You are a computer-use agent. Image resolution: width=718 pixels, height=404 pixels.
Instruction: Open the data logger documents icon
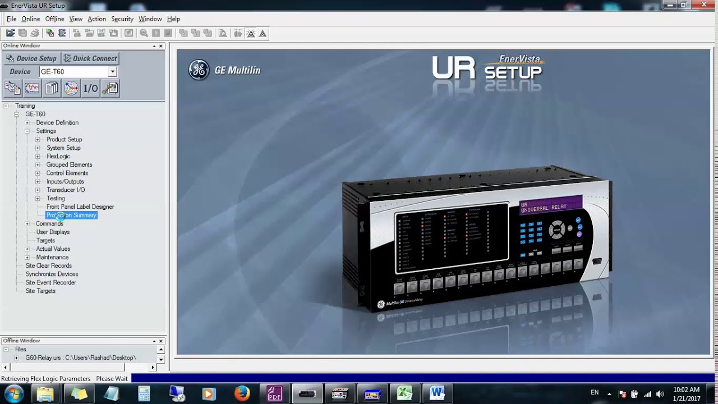[52, 88]
